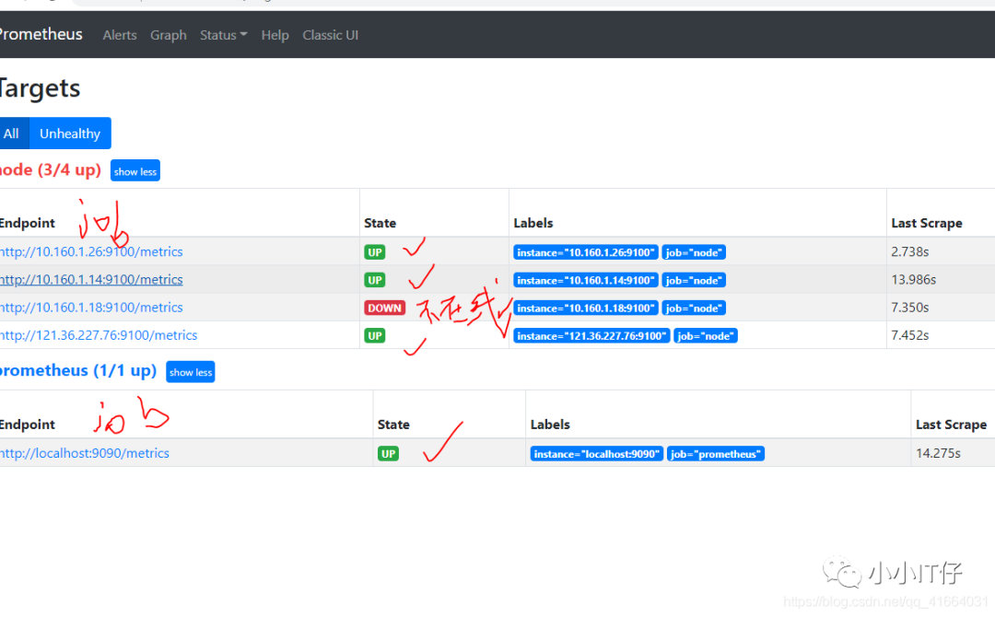Click label instance="10.160.1.14:9100"

pyautogui.click(x=585, y=280)
